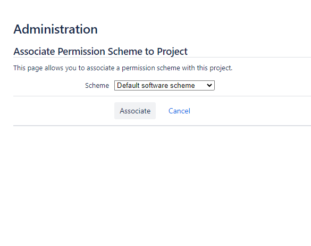This screenshot has width=311, height=246.
Task: Confirm the scheme by clicking Associate
Action: [x=135, y=111]
